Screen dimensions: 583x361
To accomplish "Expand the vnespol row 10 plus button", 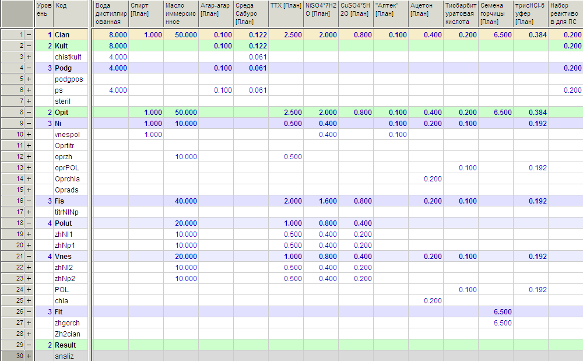I will 29,135.
